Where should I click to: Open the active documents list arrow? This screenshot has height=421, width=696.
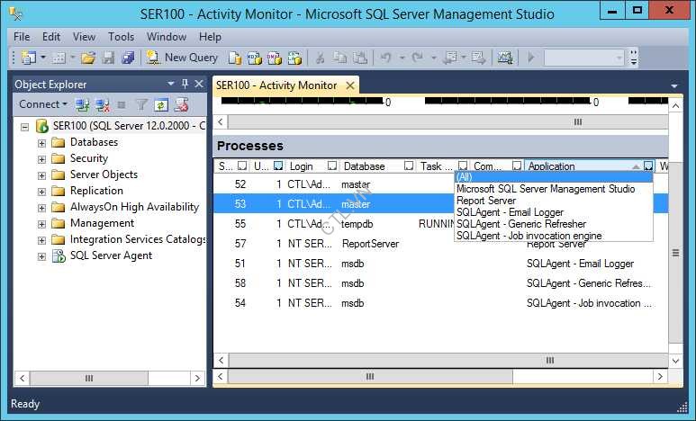pos(674,85)
